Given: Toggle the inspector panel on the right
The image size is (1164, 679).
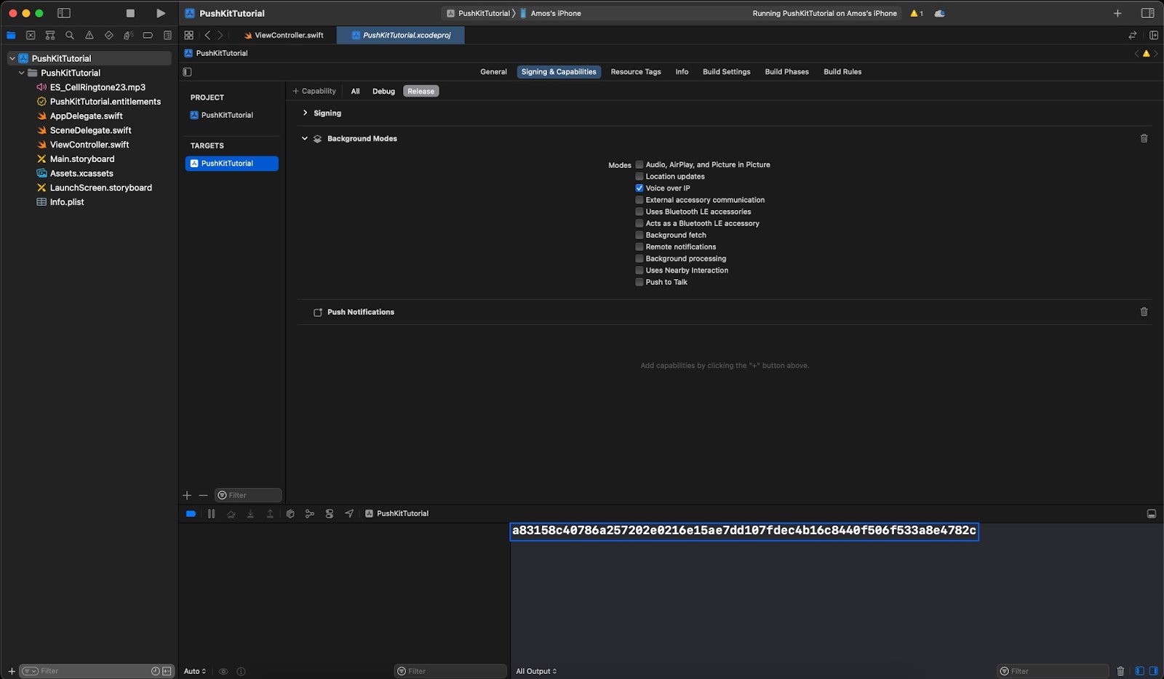Looking at the screenshot, I should click(x=1147, y=13).
